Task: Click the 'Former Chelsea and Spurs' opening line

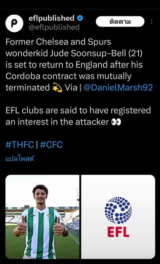Action: 58,42
